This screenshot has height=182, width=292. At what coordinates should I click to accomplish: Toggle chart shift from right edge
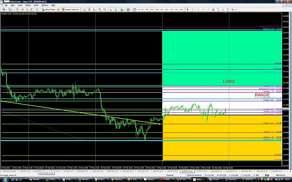point(116,9)
